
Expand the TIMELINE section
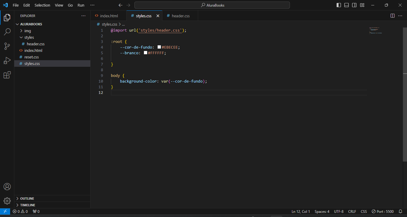pos(52,205)
